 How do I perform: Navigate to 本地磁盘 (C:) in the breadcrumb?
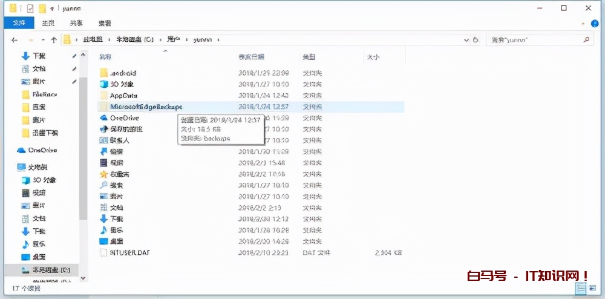pyautogui.click(x=135, y=40)
